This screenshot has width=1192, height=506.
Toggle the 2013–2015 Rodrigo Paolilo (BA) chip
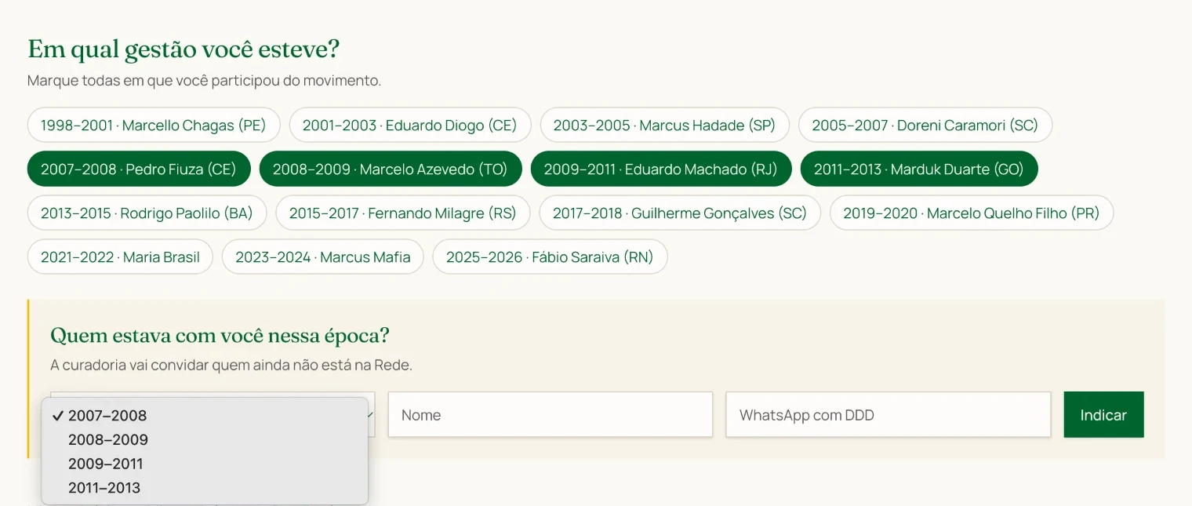click(147, 213)
